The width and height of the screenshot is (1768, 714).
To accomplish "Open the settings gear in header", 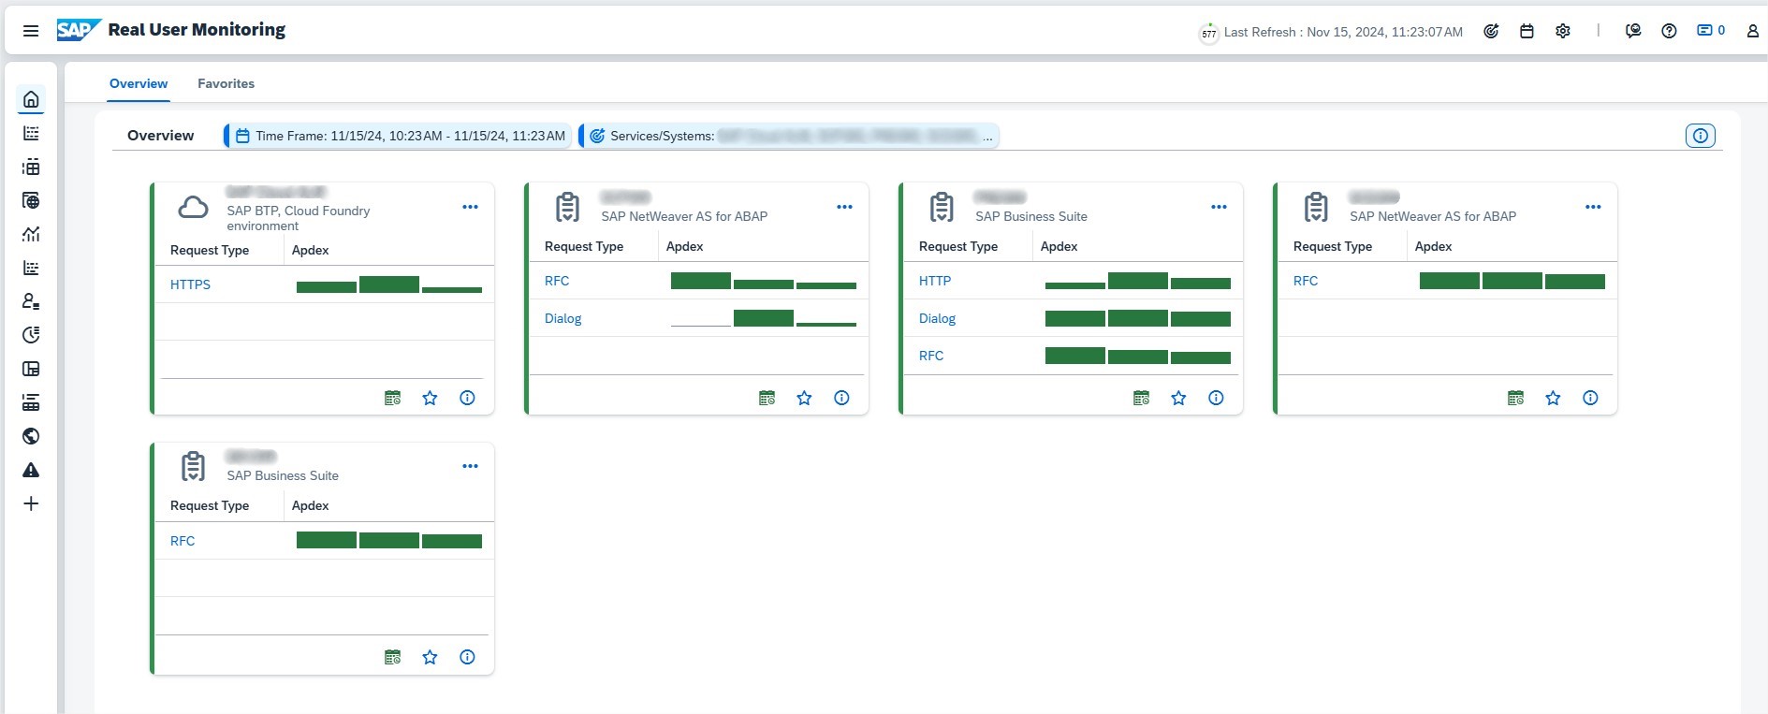I will click(1562, 31).
